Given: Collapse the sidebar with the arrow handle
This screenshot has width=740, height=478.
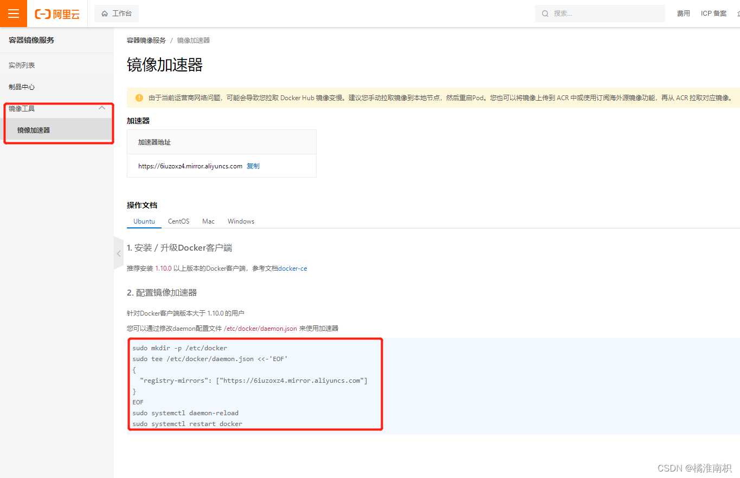Looking at the screenshot, I should [x=119, y=253].
